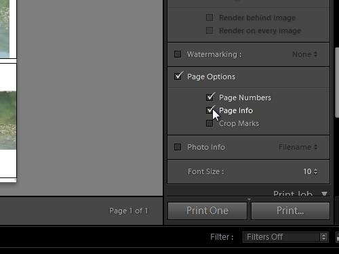Open the Font Size 10 stepper menu
The width and height of the screenshot is (339, 254).
tap(311, 171)
